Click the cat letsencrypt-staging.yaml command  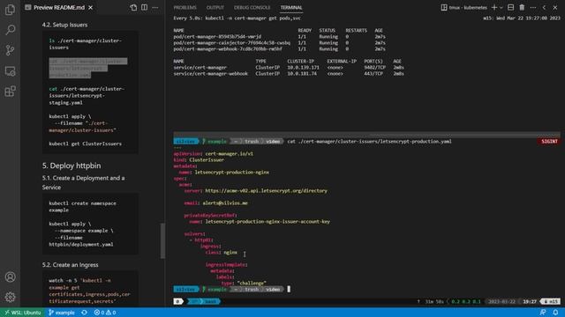87,96
